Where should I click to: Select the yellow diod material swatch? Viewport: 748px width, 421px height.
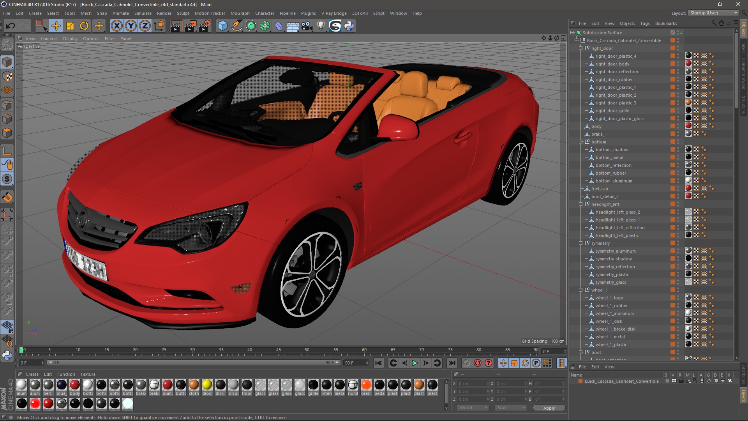click(207, 385)
